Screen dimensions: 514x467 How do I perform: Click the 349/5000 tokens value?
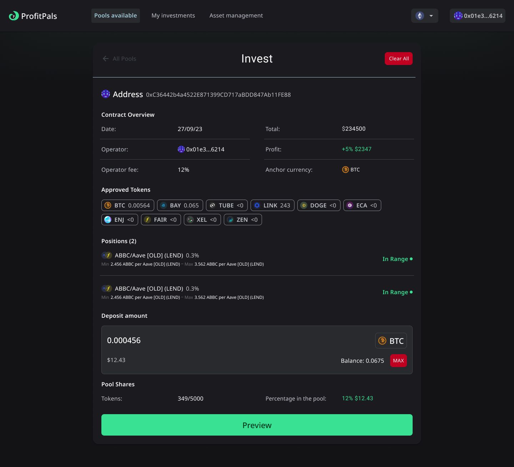tap(191, 398)
